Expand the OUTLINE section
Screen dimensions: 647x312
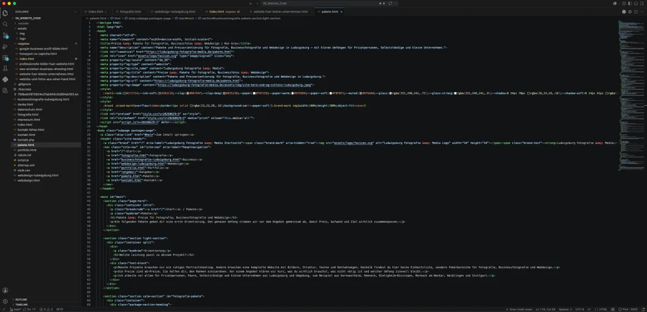click(x=21, y=299)
